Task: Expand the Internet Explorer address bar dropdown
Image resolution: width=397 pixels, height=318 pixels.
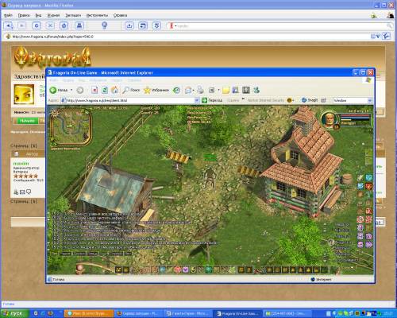Action: (x=197, y=100)
